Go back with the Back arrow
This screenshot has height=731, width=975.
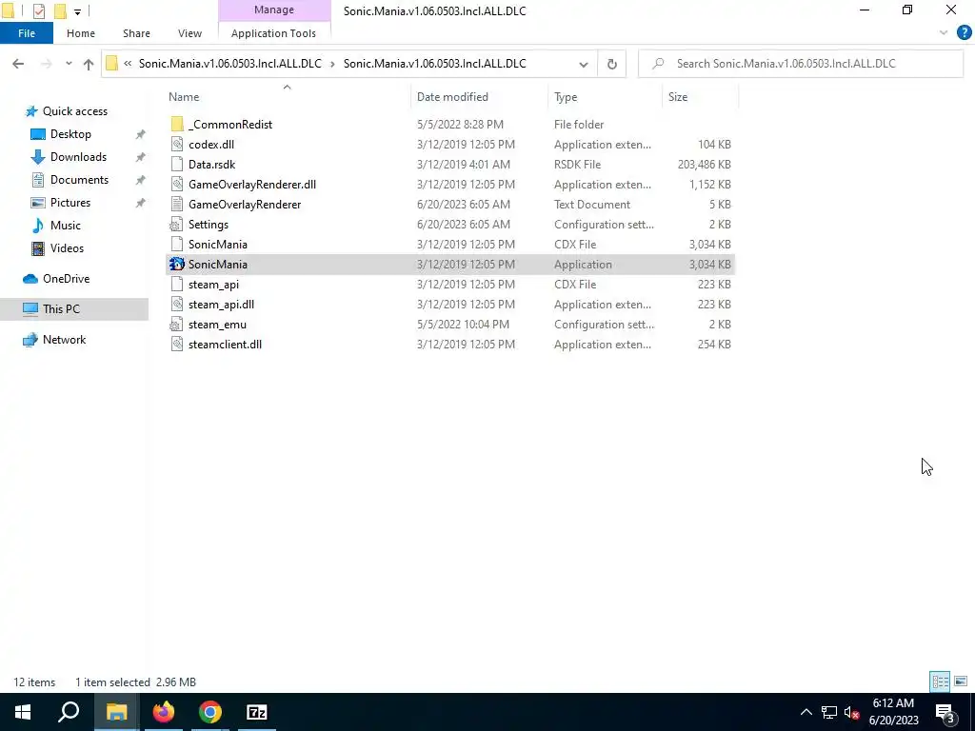[x=18, y=64]
